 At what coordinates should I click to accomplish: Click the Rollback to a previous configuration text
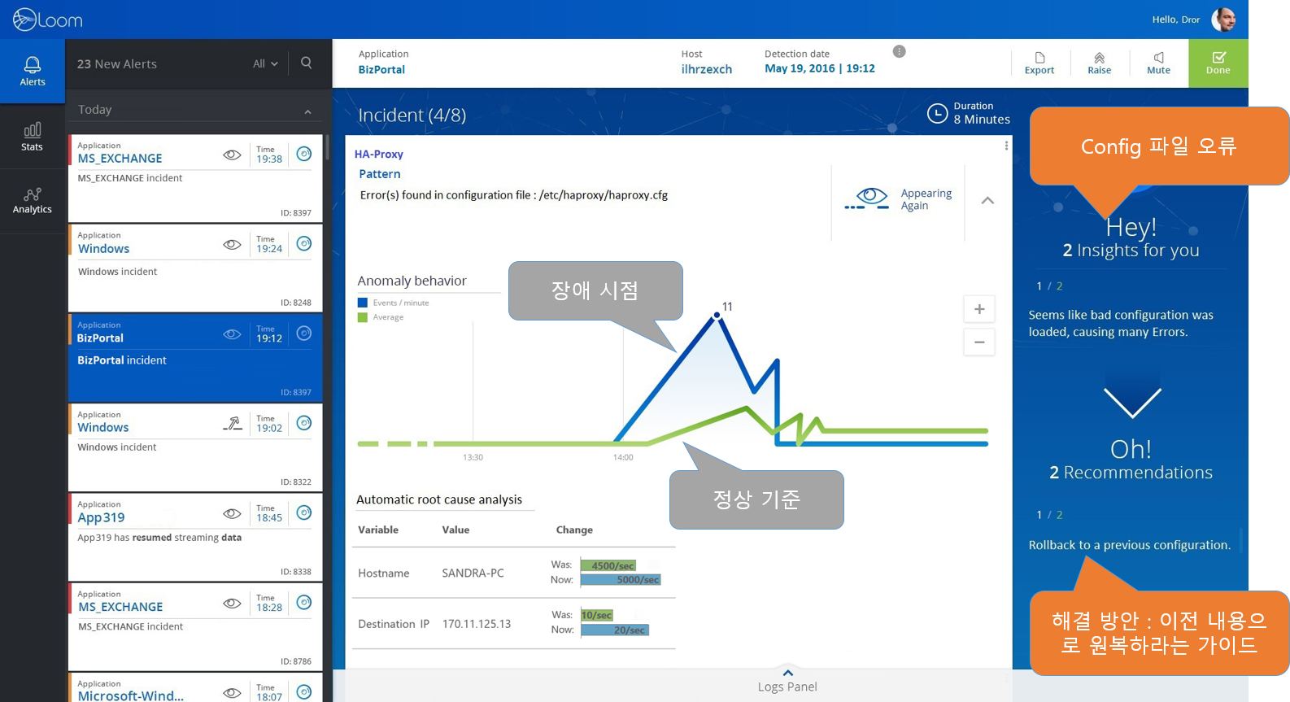pos(1130,545)
